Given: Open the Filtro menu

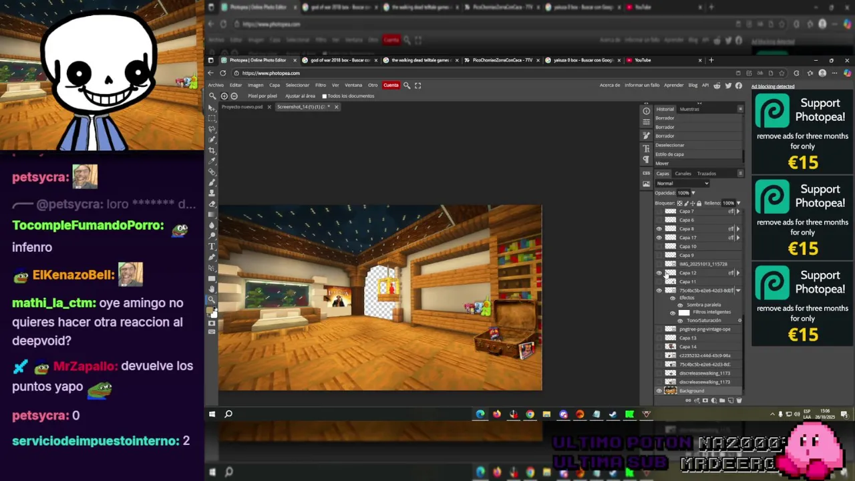Looking at the screenshot, I should (321, 85).
